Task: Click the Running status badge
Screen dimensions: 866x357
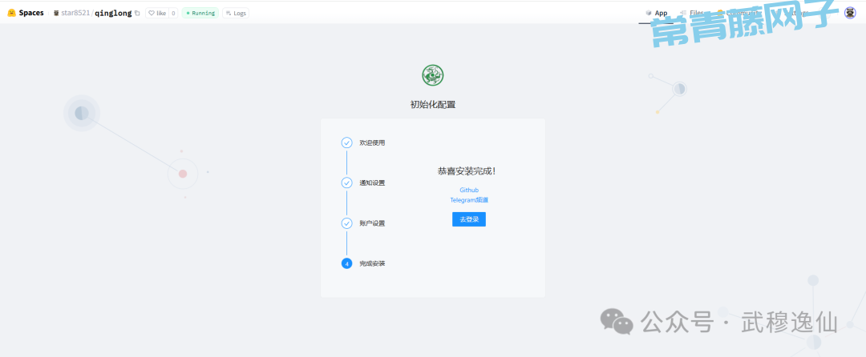Action: [200, 13]
